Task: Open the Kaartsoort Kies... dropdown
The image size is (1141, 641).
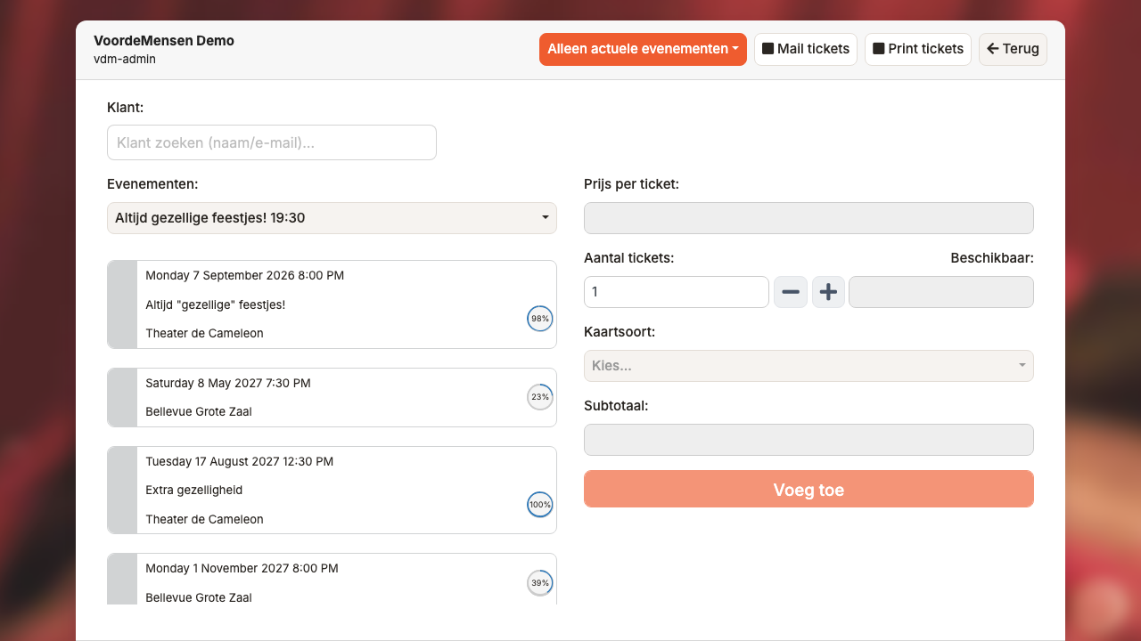Action: (x=809, y=366)
